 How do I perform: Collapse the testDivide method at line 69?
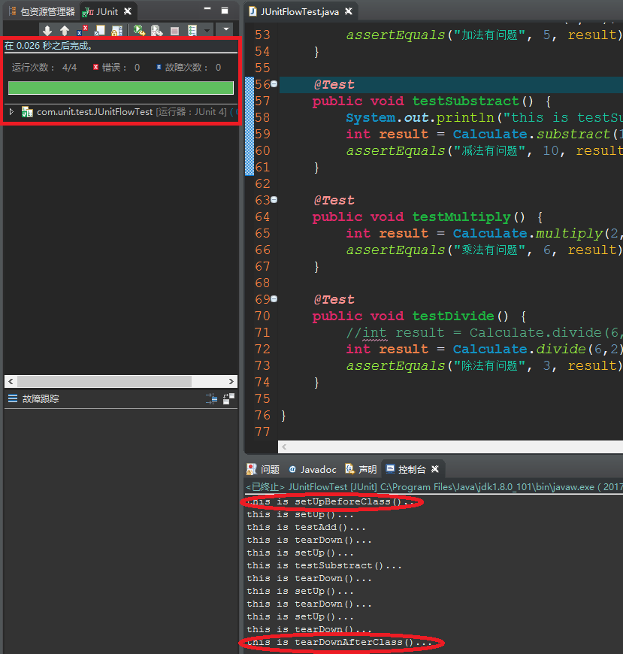tap(274, 299)
